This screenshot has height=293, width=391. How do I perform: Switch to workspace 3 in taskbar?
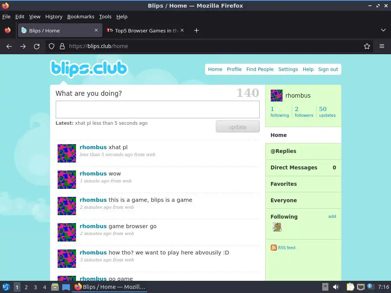click(x=36, y=287)
